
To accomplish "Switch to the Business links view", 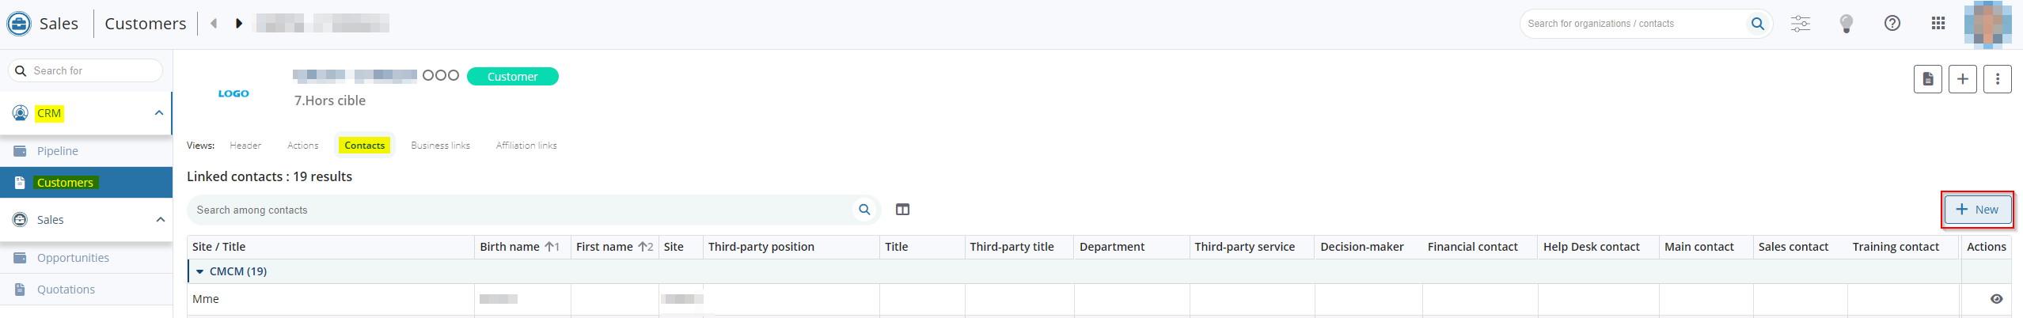I will (440, 146).
